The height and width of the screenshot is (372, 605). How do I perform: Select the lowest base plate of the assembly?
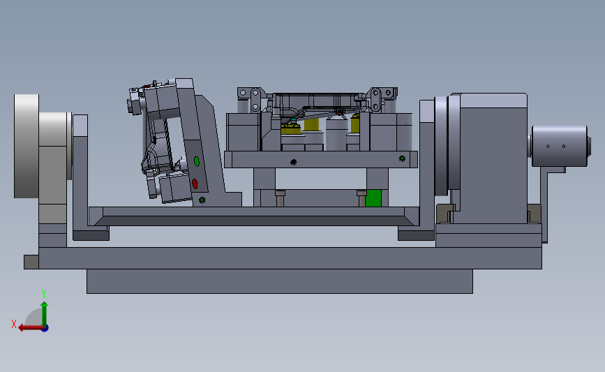pos(280,281)
